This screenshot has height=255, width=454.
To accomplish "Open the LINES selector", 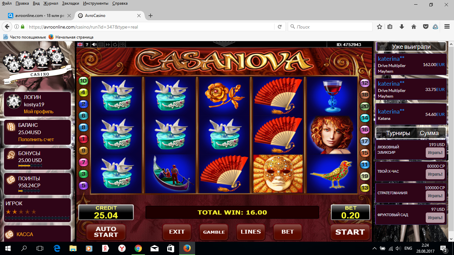I will [251, 232].
